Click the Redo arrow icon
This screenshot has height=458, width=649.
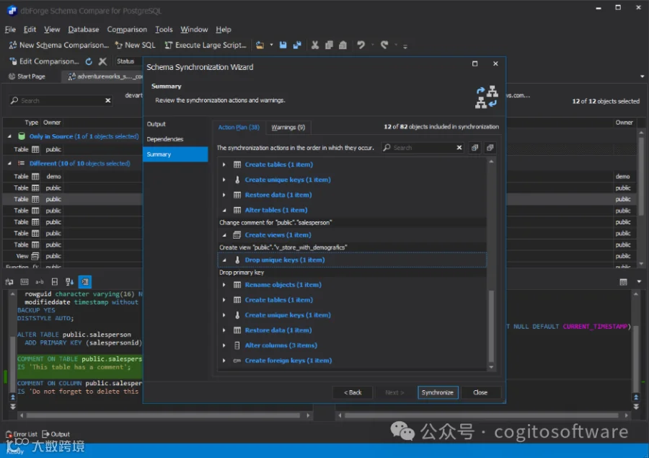384,45
